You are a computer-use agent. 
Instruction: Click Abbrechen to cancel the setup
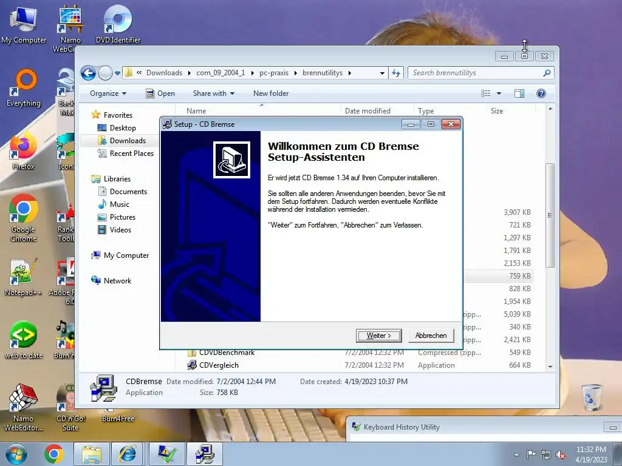coord(431,336)
